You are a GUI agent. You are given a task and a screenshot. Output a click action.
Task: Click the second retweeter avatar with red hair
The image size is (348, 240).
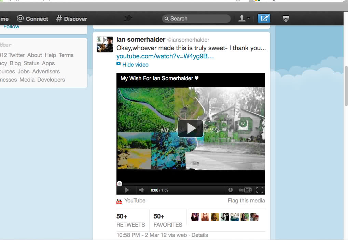pos(205,217)
